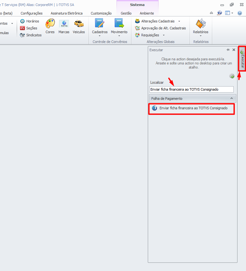Click the globe icon in title area
Screen dimensions: 246x271
click(x=219, y=13)
